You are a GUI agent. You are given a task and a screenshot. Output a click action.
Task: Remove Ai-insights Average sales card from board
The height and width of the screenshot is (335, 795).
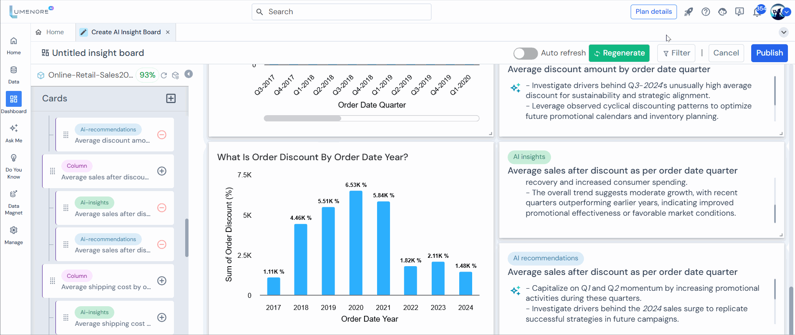click(x=162, y=208)
